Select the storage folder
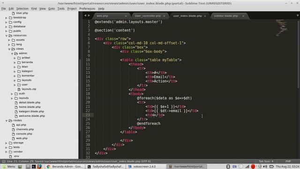 18,143
